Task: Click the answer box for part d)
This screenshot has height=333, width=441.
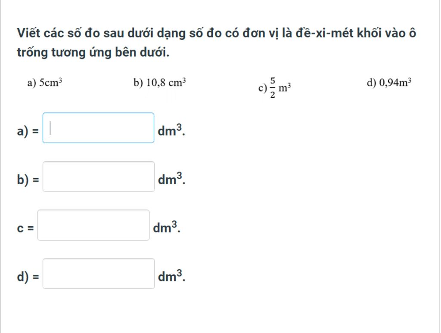Action: click(98, 274)
